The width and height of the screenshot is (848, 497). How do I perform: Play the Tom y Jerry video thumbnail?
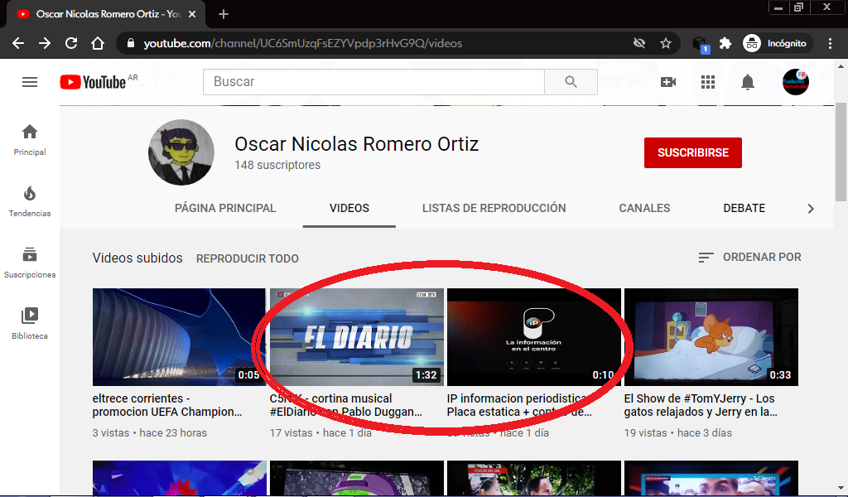coord(711,337)
